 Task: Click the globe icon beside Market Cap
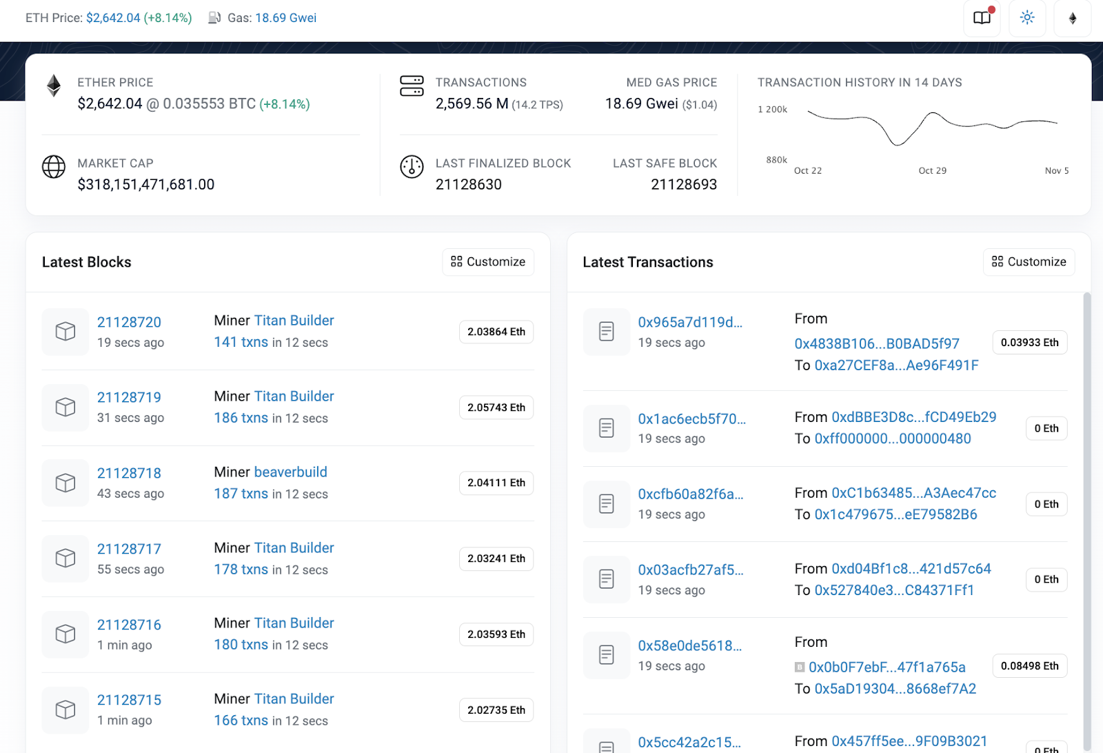point(54,167)
